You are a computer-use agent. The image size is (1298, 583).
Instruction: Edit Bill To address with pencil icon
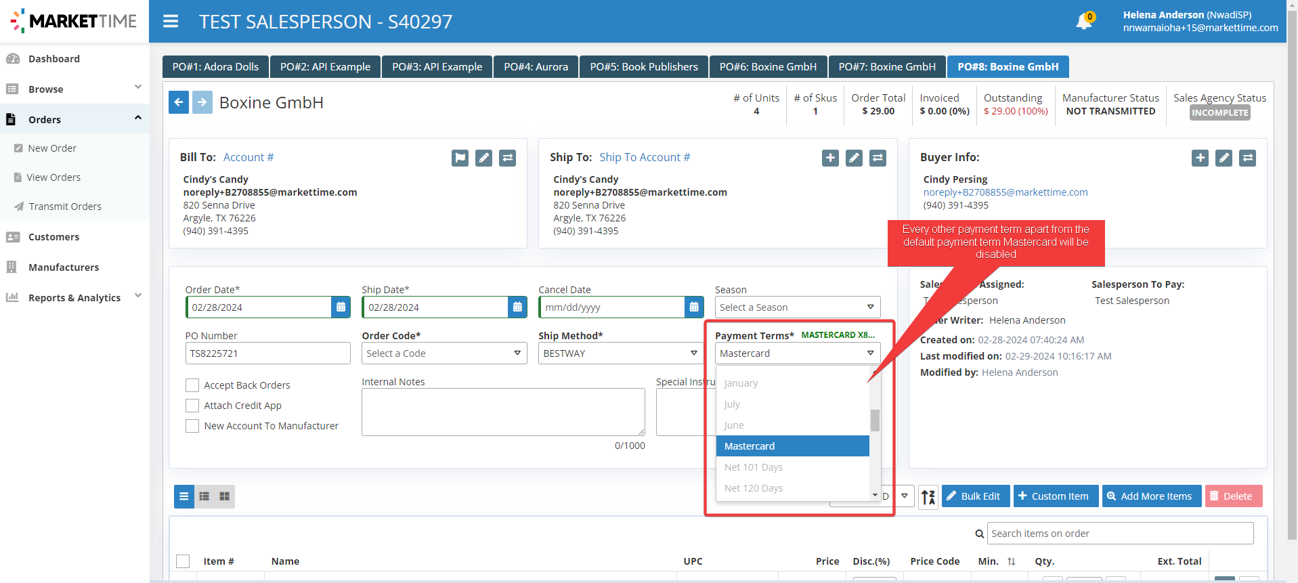click(483, 158)
